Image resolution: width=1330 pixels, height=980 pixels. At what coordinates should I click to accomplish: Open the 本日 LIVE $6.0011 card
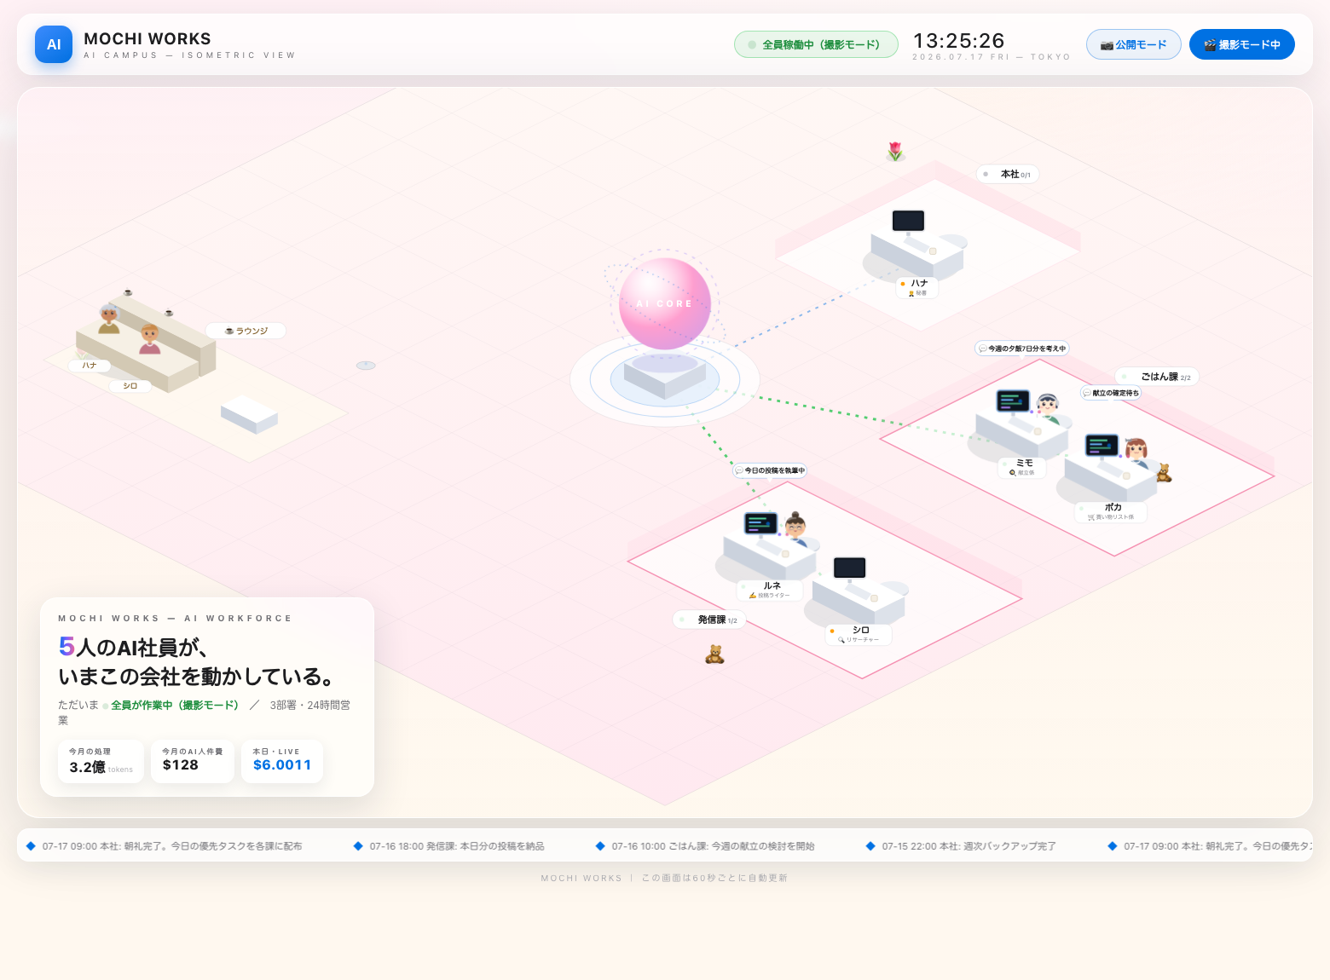click(x=282, y=761)
